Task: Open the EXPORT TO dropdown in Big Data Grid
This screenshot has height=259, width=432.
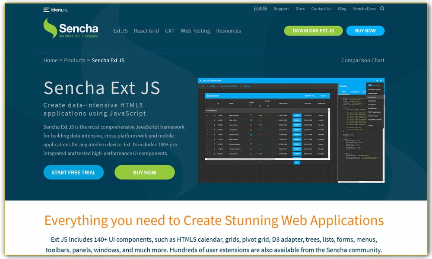Action: pos(309,95)
